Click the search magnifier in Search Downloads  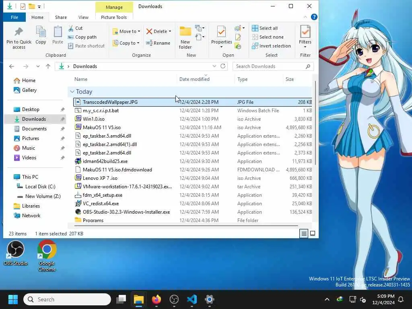pyautogui.click(x=308, y=66)
